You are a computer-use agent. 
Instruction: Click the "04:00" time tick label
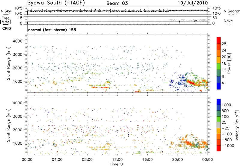[x=57, y=160]
